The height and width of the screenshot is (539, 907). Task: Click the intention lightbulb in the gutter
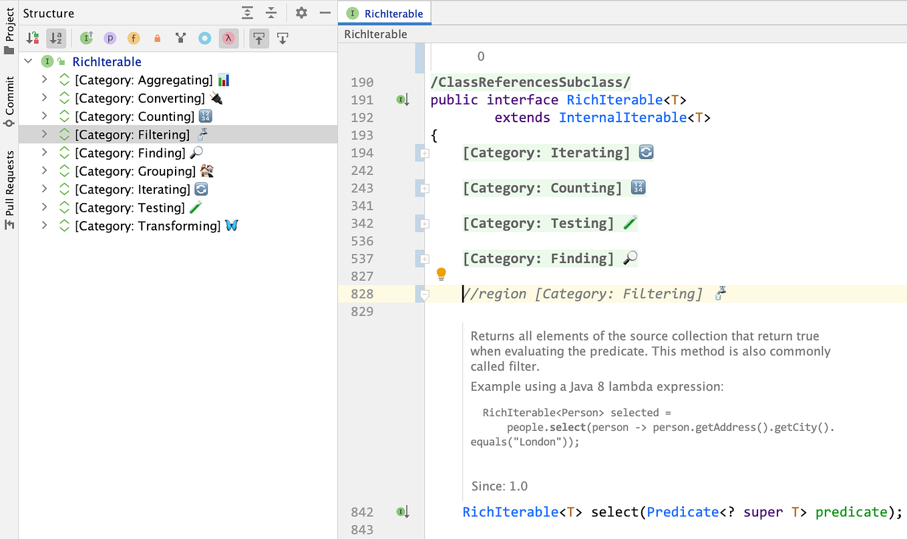[441, 273]
